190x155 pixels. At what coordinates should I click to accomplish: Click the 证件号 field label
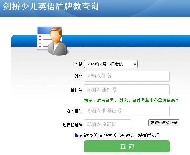point(76,90)
